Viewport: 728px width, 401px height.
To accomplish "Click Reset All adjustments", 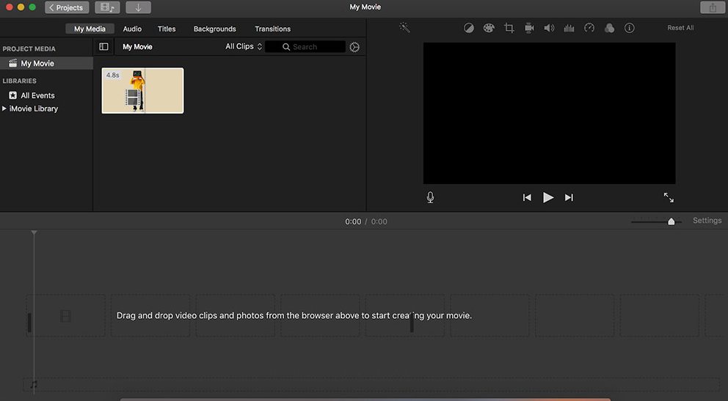I will click(x=680, y=28).
